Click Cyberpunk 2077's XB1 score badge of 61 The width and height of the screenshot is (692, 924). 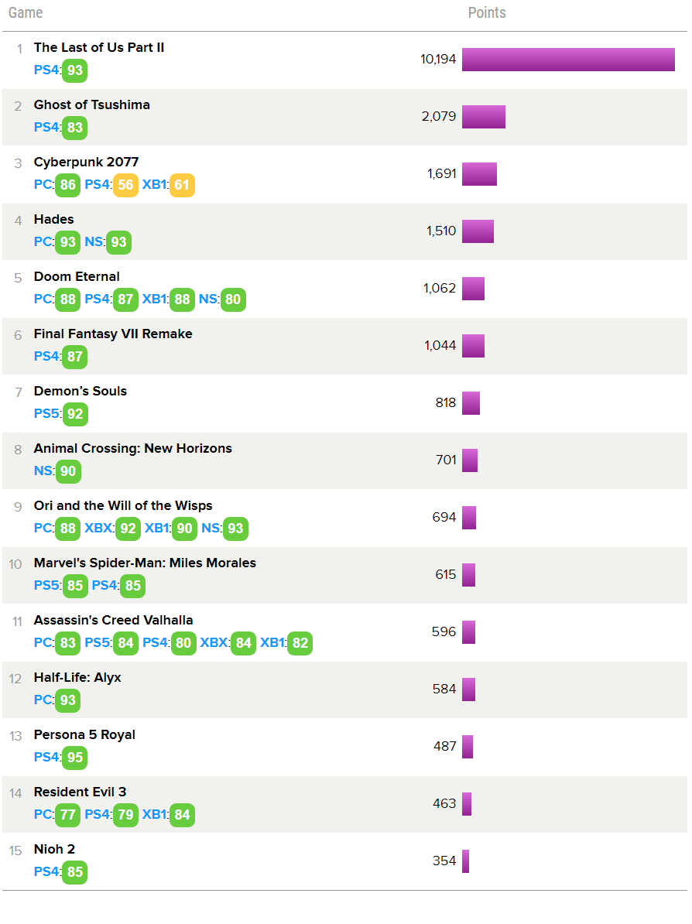pyautogui.click(x=182, y=185)
